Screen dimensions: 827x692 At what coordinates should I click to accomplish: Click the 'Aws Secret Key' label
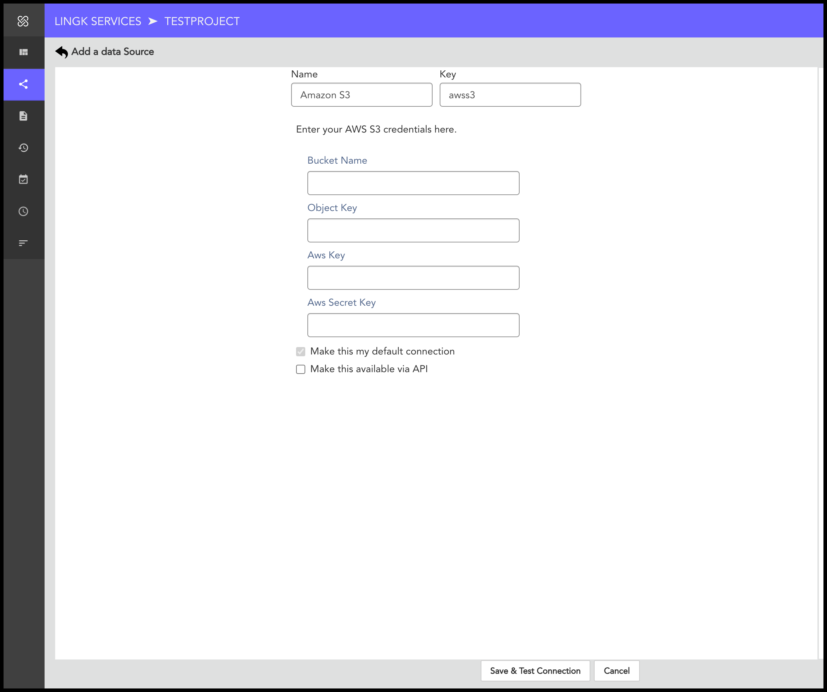[341, 303]
